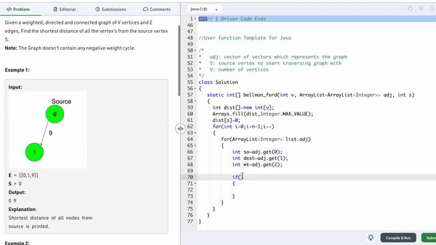The height and width of the screenshot is (245, 436).
Task: Click the Compile & Run button
Action: pos(398,238)
